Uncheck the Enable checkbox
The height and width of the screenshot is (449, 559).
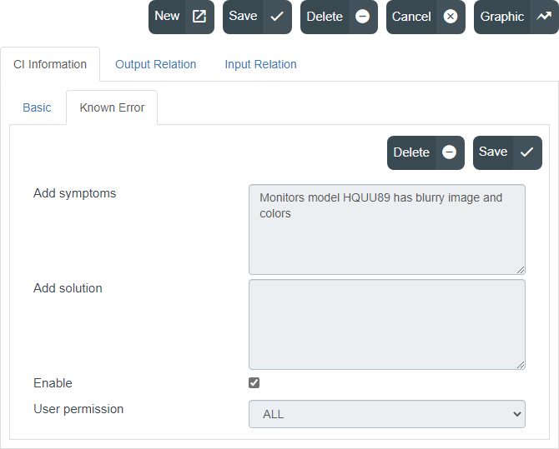[x=254, y=382]
